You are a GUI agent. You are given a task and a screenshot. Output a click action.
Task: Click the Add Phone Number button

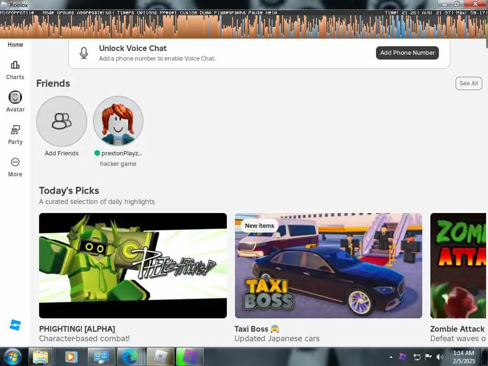(x=407, y=53)
